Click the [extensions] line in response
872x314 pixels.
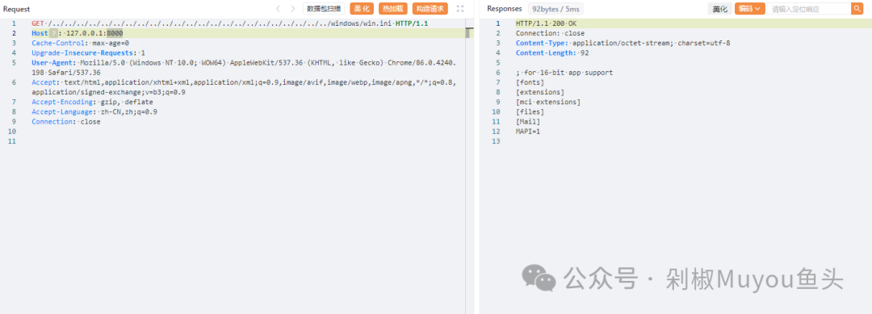[540, 92]
